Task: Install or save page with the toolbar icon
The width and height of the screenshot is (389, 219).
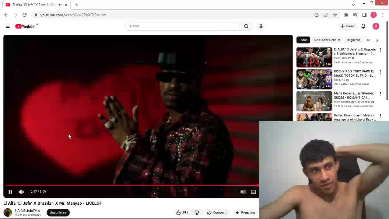Action: (317, 15)
